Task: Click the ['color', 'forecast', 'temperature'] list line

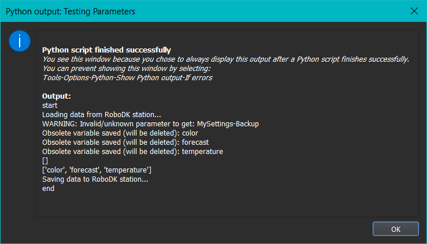Action: [97, 170]
